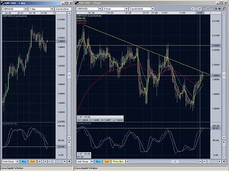Click Buy button in 3 hour window

(98, 162)
